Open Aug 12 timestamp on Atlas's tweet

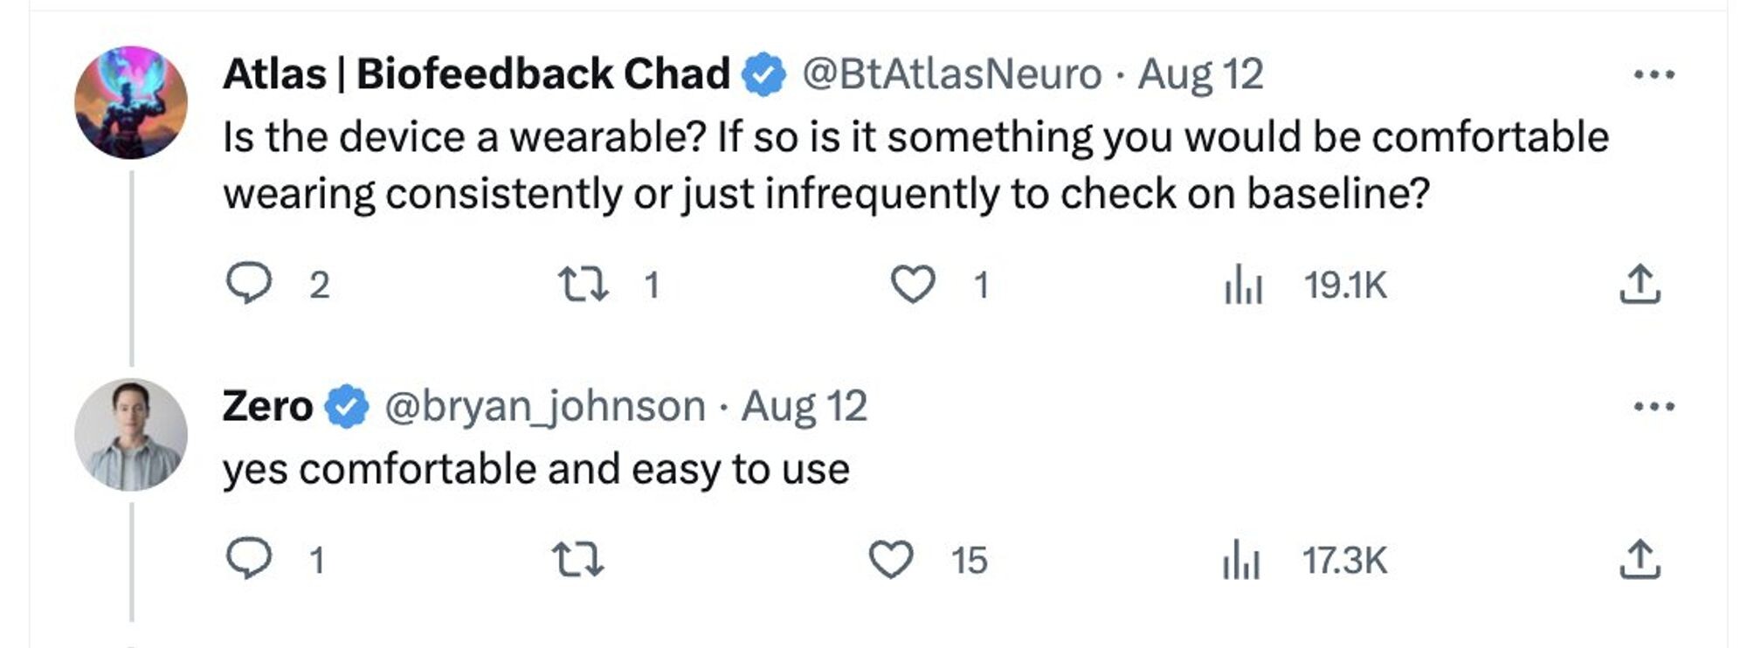point(1200,74)
